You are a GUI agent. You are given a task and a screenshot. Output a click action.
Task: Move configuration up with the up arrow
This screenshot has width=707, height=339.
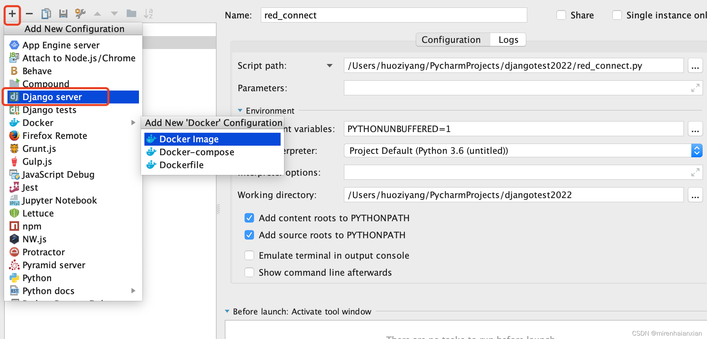97,14
